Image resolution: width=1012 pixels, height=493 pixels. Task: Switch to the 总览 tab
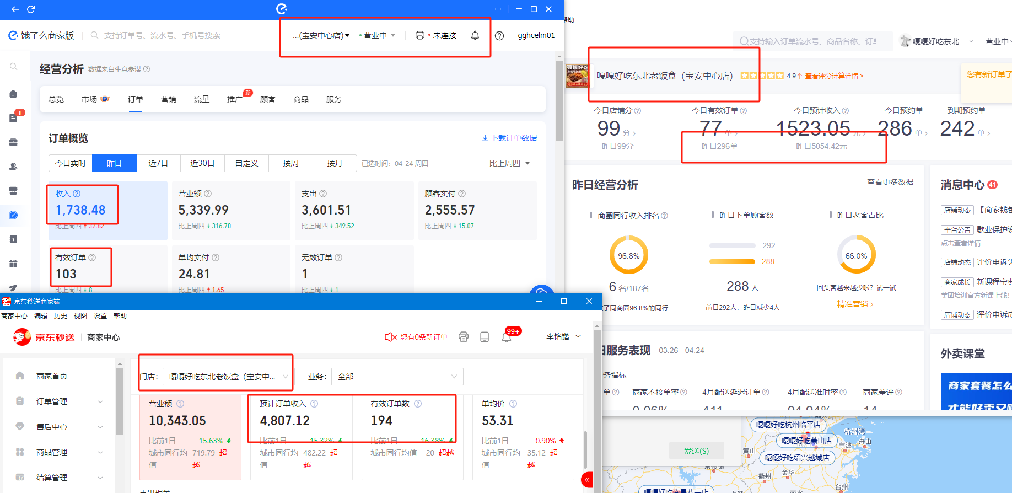tap(56, 99)
